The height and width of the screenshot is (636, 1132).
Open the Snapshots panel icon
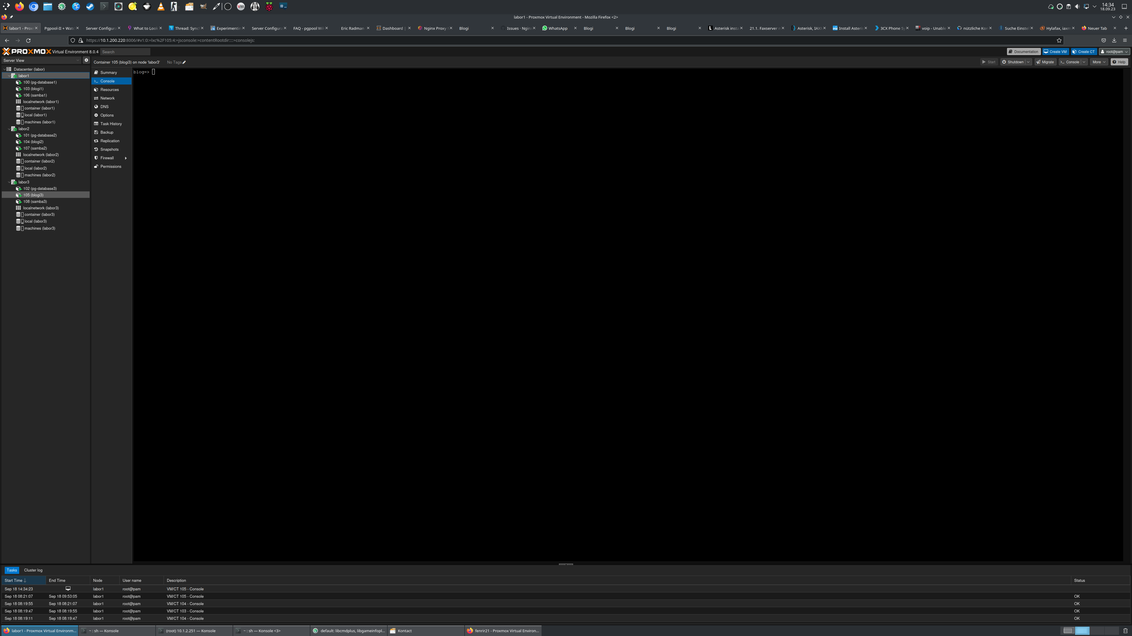click(96, 149)
